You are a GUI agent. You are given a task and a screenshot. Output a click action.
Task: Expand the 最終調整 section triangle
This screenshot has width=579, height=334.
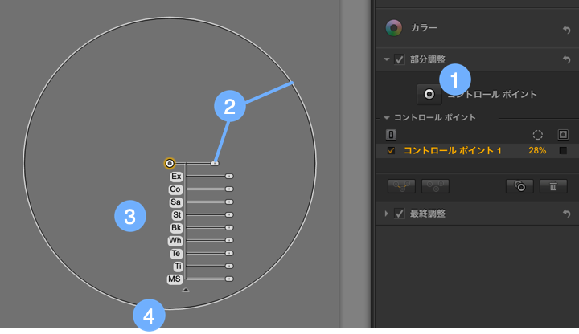pyautogui.click(x=386, y=214)
